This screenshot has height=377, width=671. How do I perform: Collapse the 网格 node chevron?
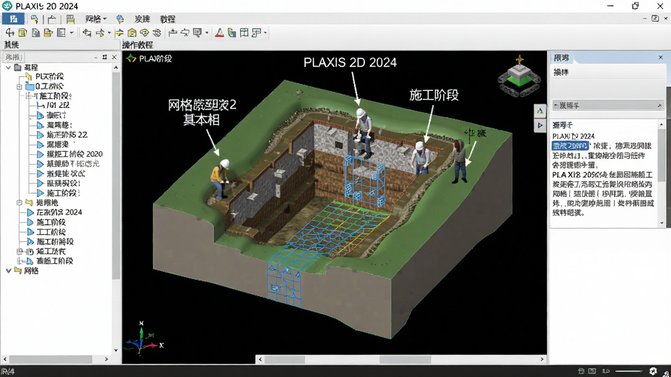[x=9, y=270]
